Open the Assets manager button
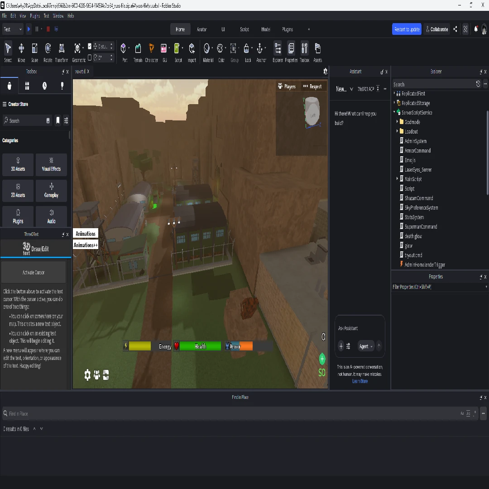Screen dimensions: 489x489 (317, 52)
